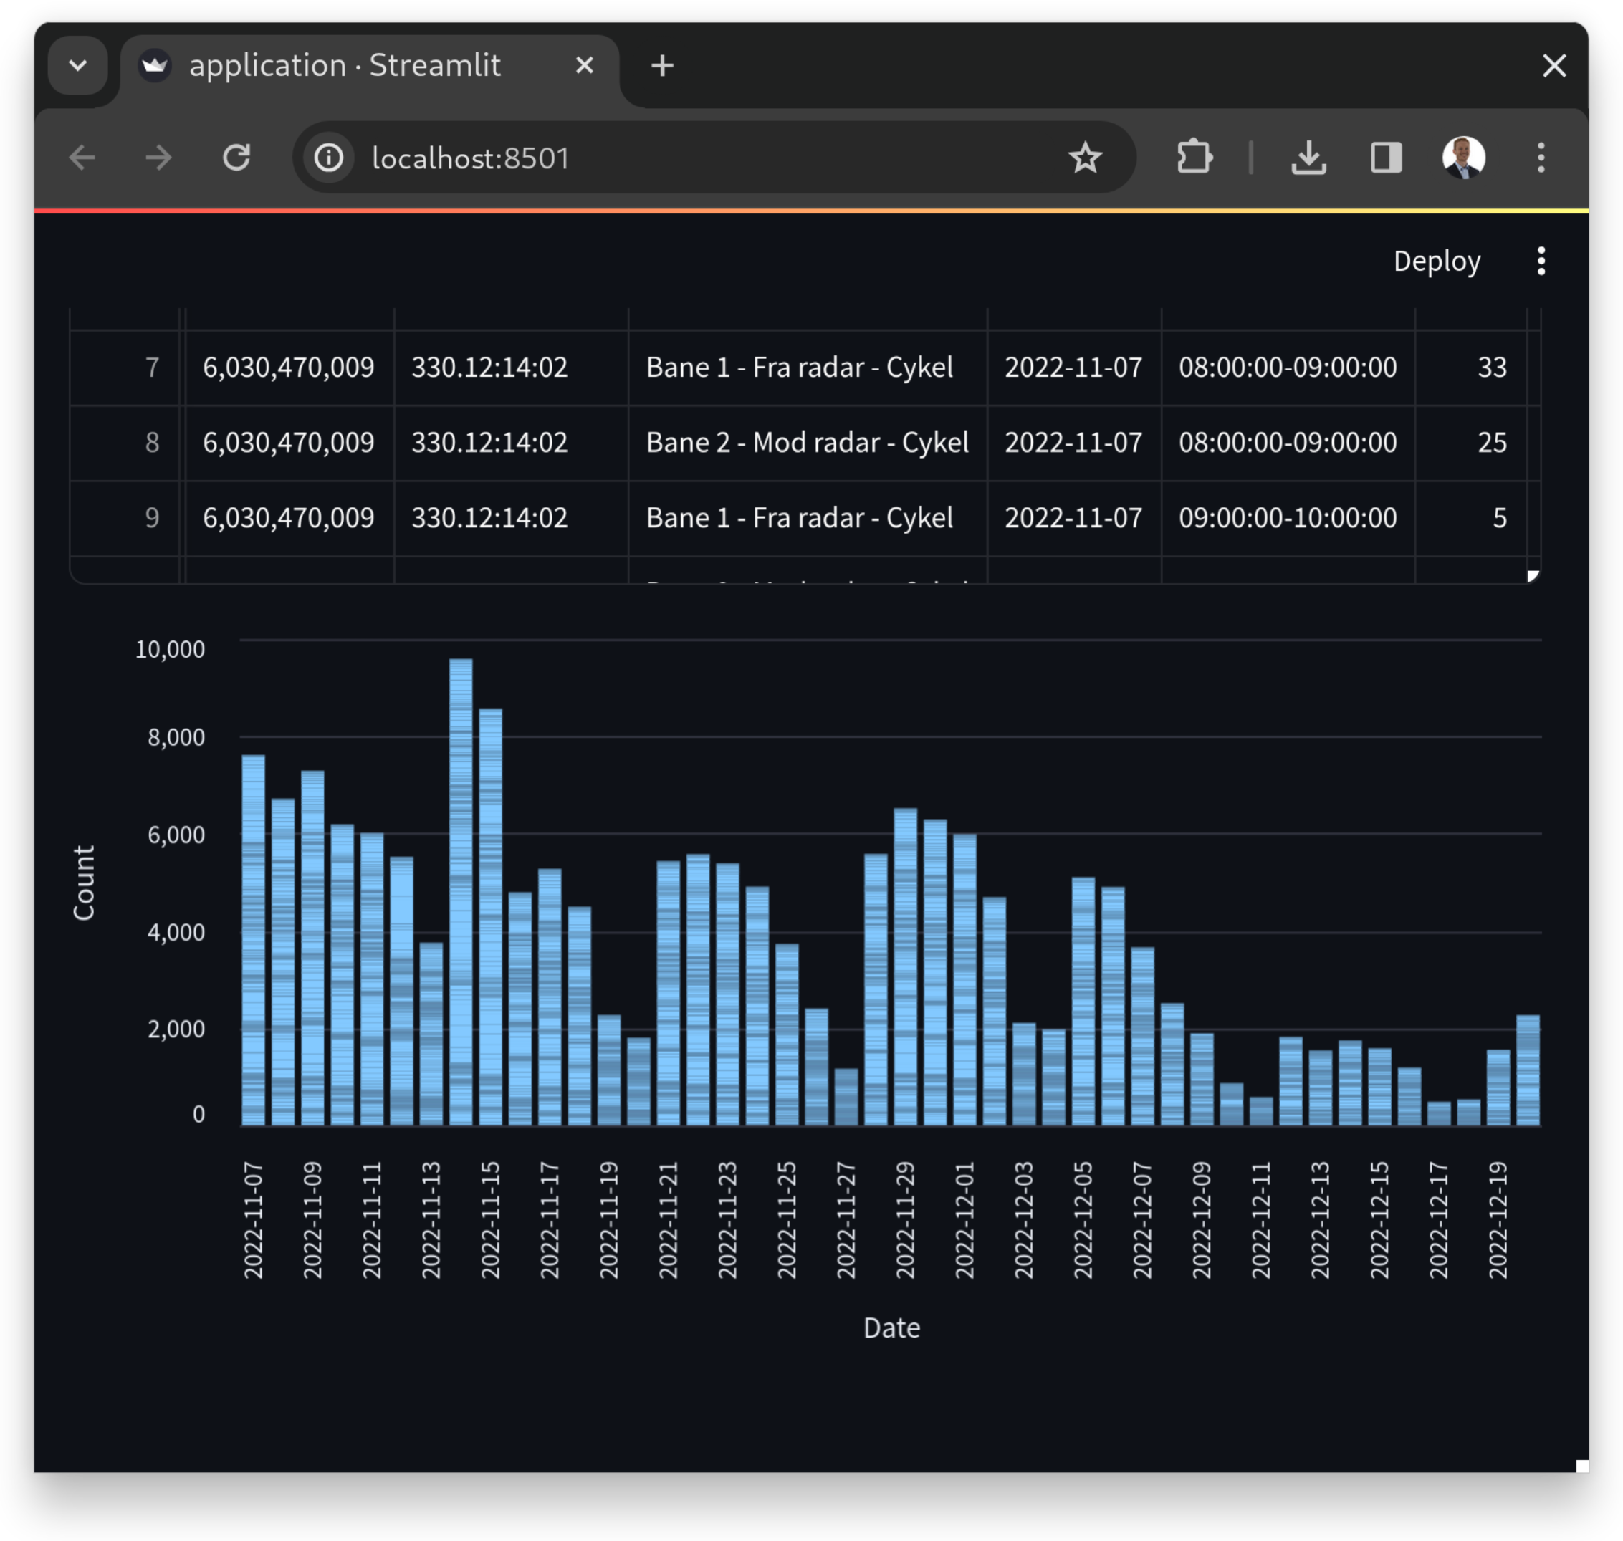Close the application · Streamlit tab
This screenshot has width=1623, height=1541.
coord(583,65)
